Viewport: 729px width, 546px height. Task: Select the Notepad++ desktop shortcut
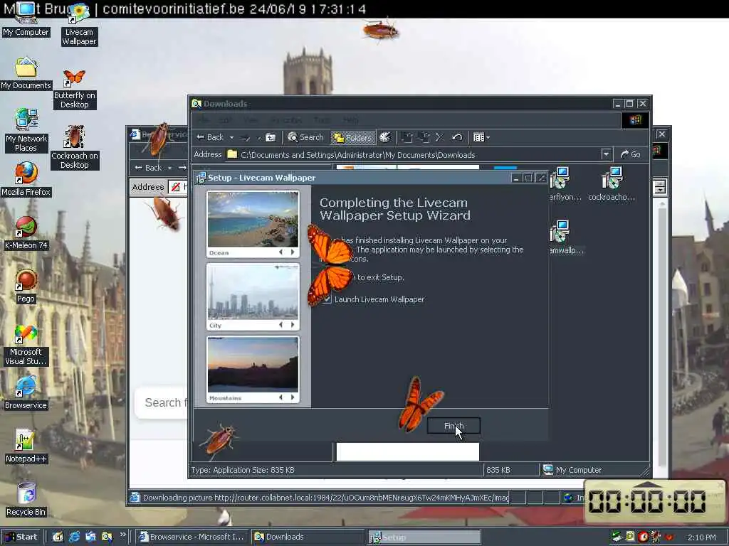[26, 446]
